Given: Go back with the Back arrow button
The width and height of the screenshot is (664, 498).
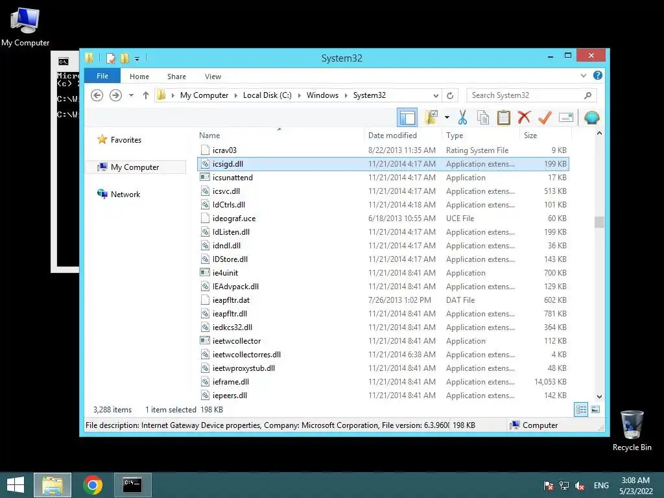Looking at the screenshot, I should (97, 95).
